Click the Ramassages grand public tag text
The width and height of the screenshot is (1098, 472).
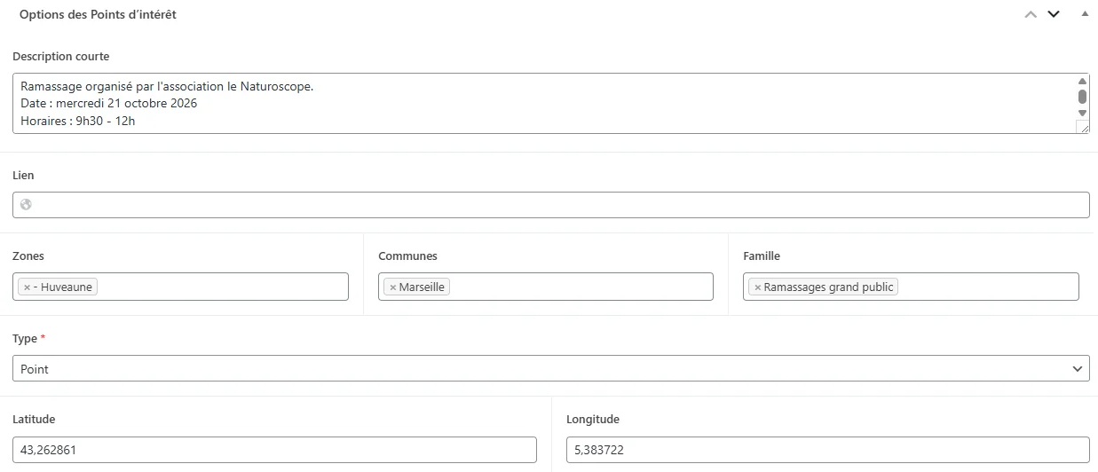coord(829,287)
